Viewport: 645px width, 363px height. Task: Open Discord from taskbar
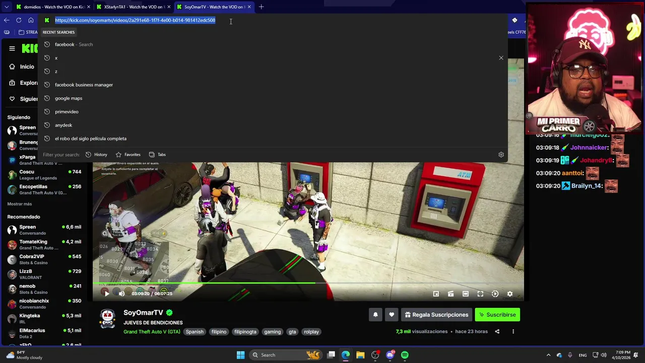[x=390, y=355]
